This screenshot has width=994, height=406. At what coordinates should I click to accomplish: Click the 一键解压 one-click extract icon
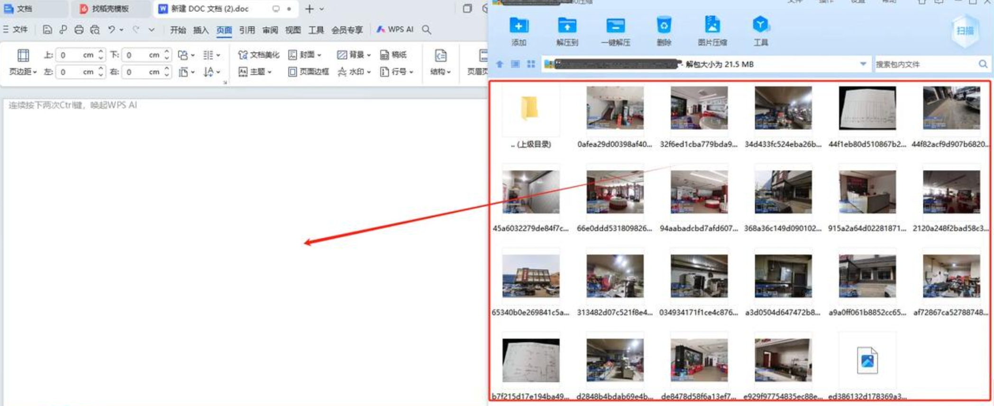[x=615, y=26]
